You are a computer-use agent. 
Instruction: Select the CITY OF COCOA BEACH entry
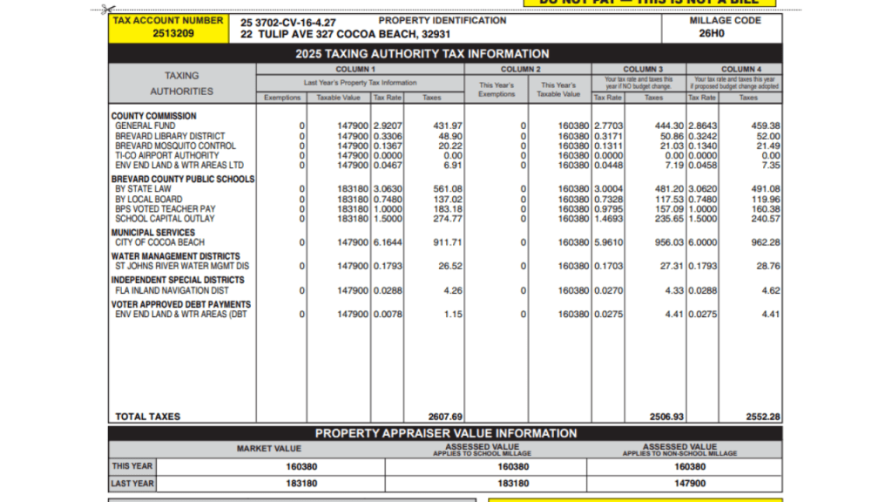tap(161, 242)
